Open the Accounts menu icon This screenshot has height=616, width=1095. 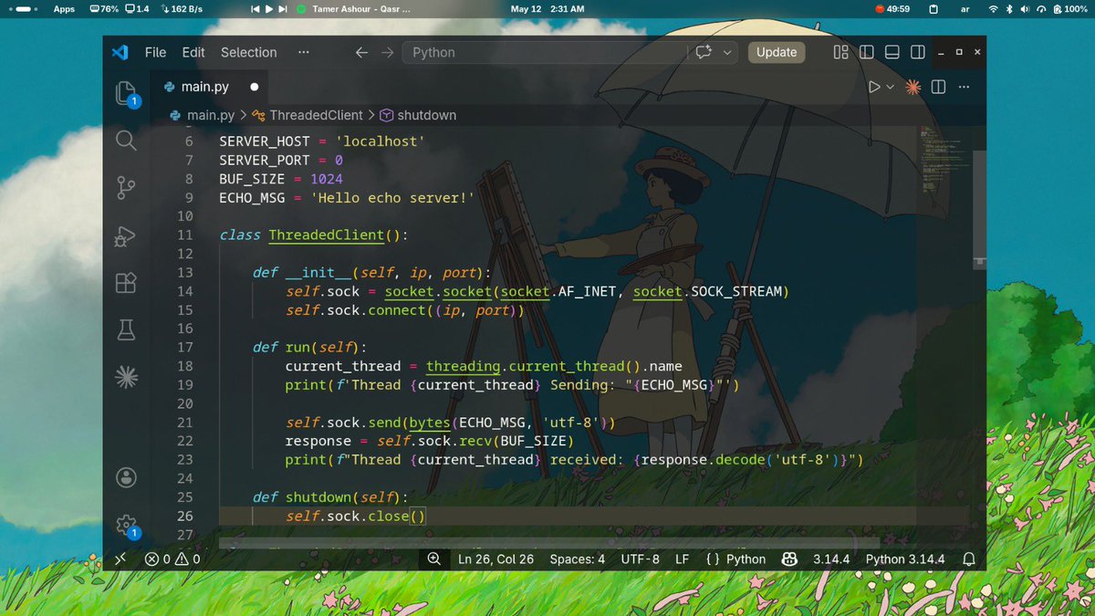(126, 477)
